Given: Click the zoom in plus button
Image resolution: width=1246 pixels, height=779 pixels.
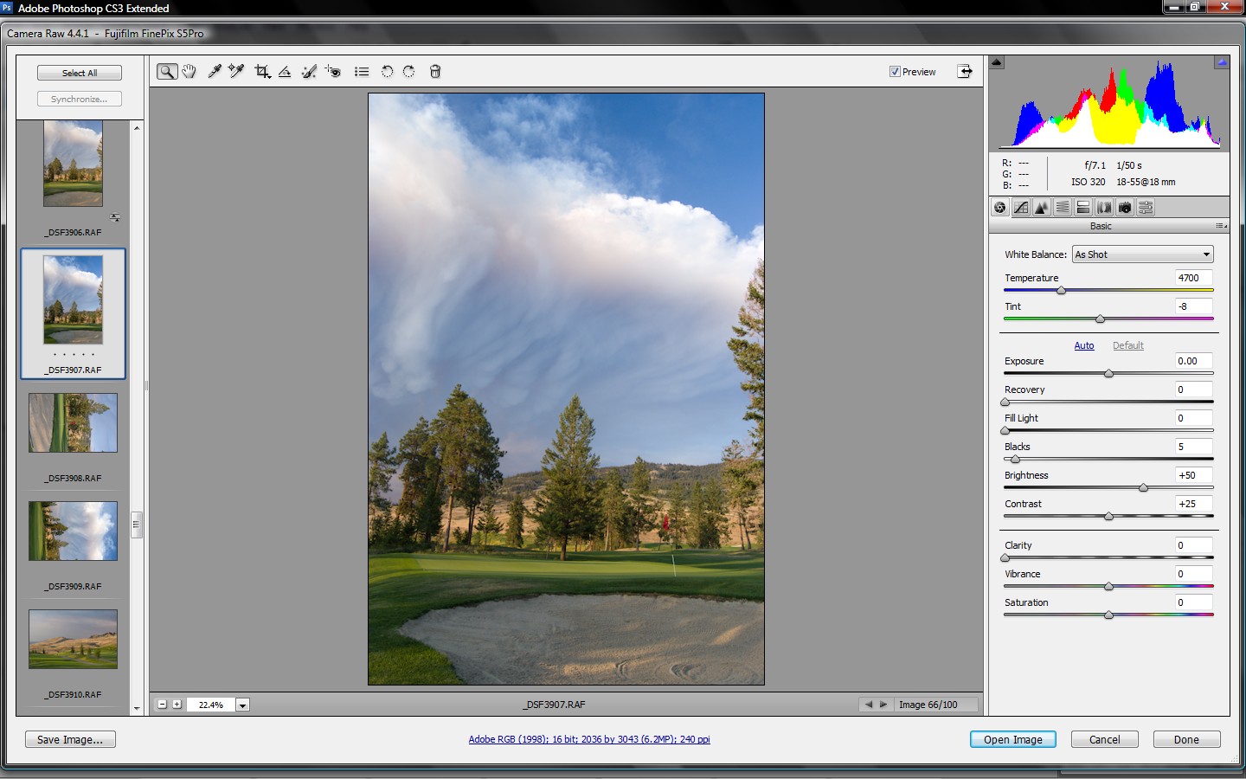Looking at the screenshot, I should pyautogui.click(x=177, y=705).
